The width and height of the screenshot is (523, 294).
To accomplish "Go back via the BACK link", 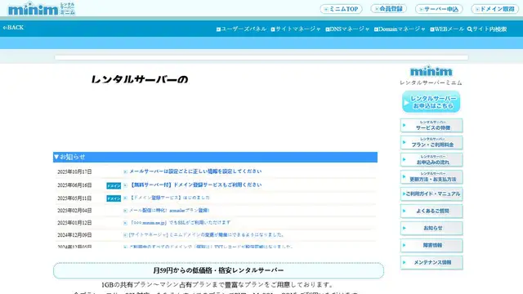I will [13, 27].
